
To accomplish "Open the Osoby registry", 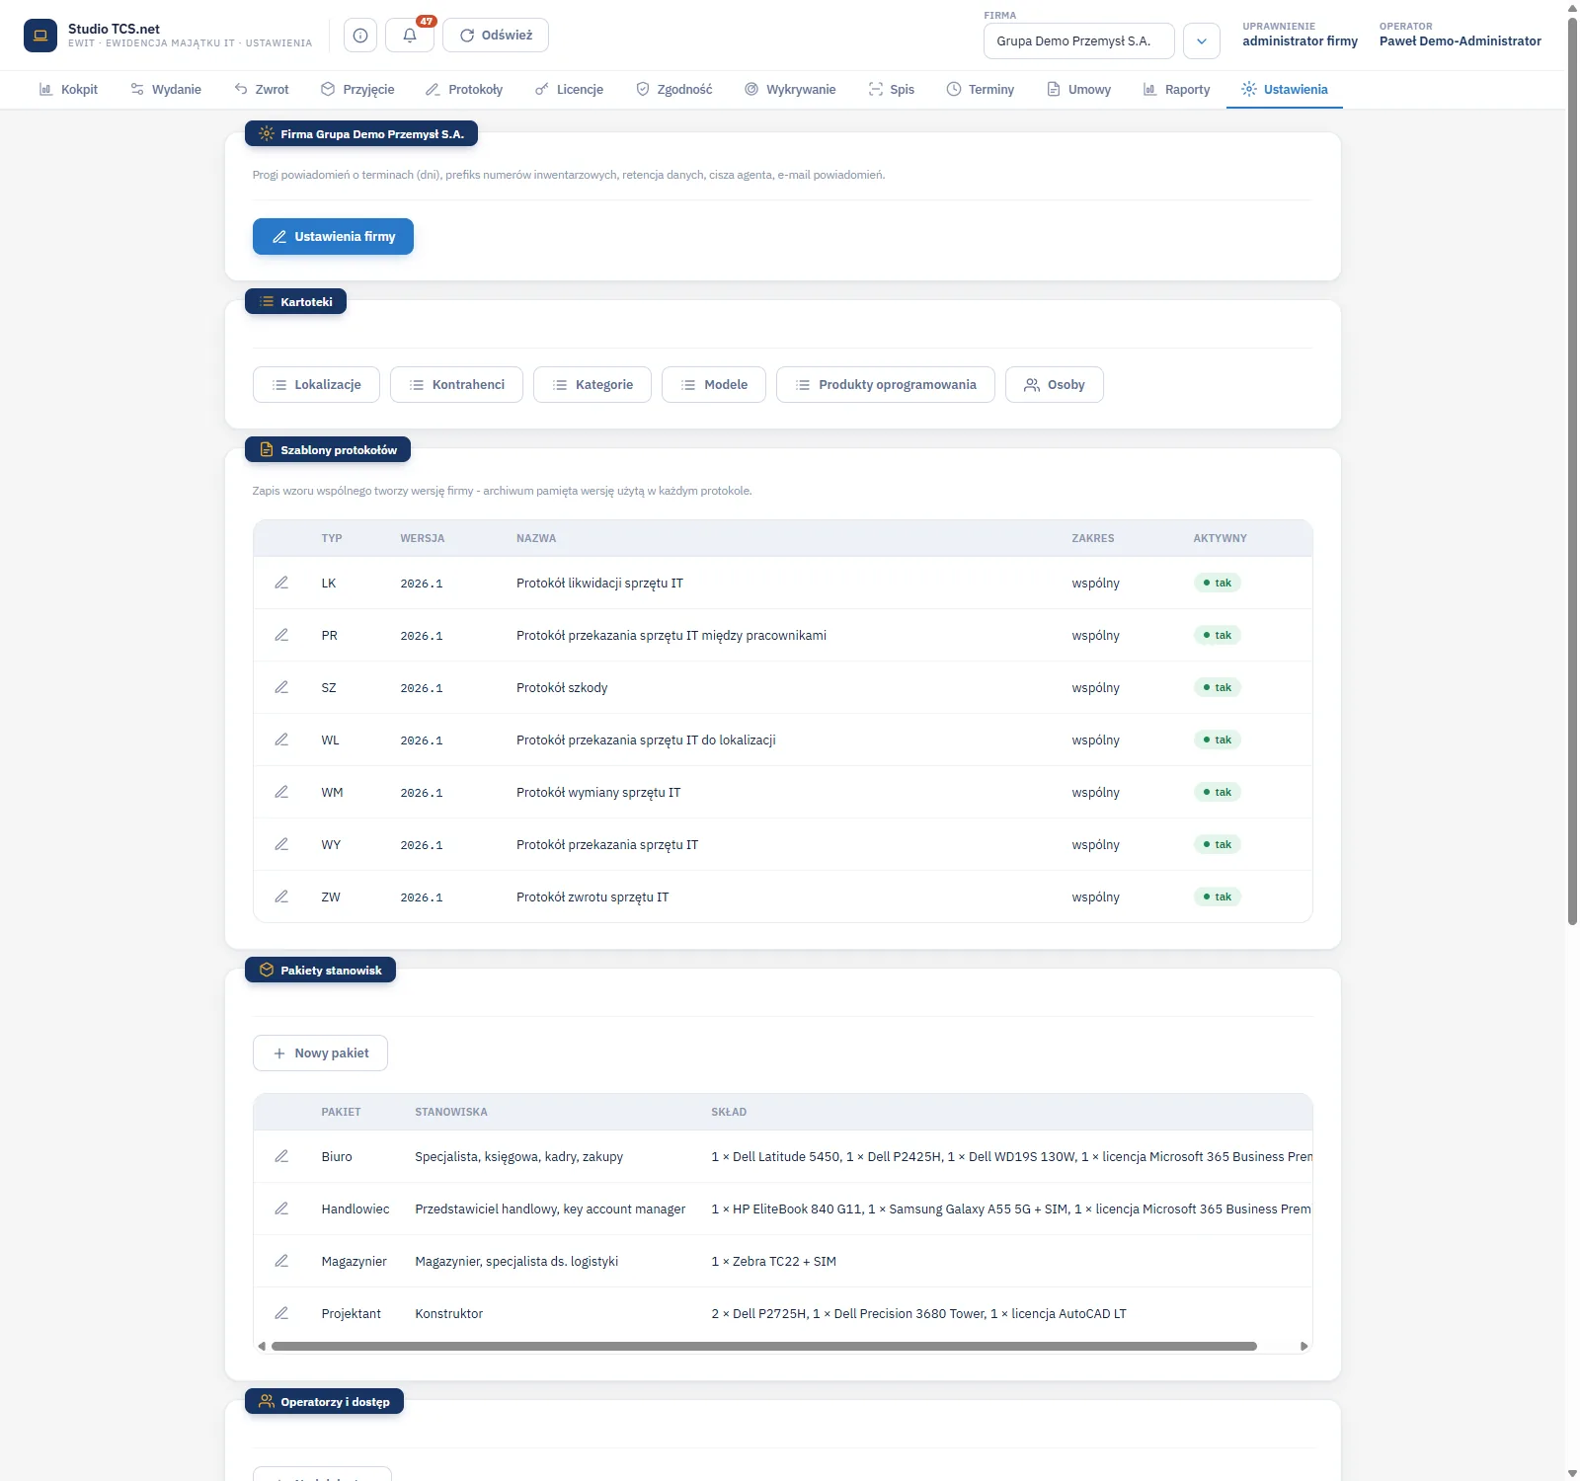I will (1055, 385).
